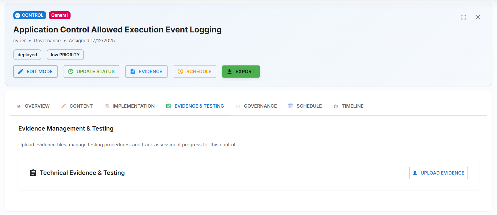Open the Governance tab
This screenshot has width=497, height=215.
[256, 106]
